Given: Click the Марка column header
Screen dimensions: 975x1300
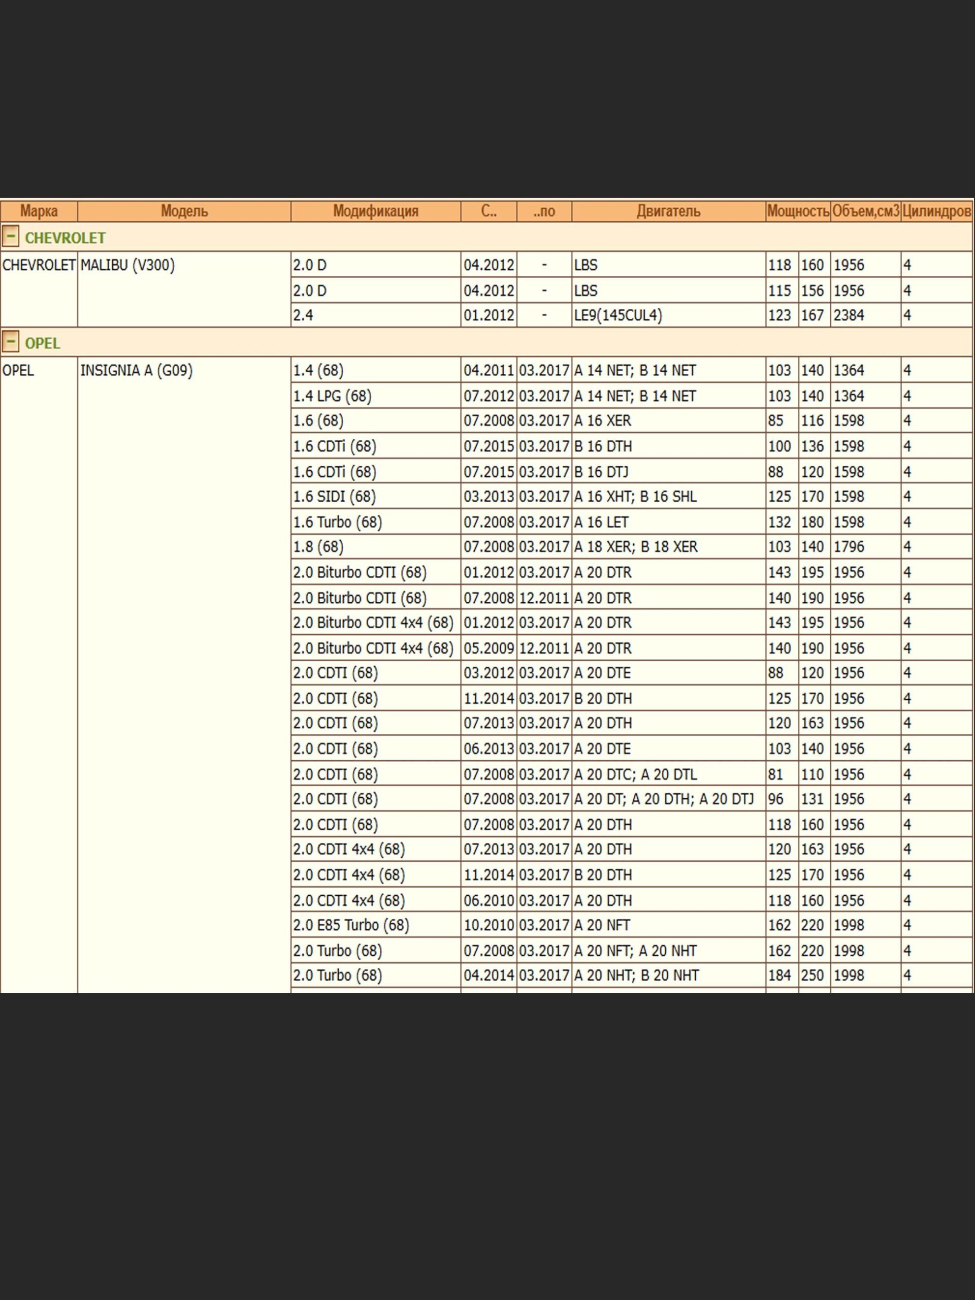Looking at the screenshot, I should [x=39, y=212].
